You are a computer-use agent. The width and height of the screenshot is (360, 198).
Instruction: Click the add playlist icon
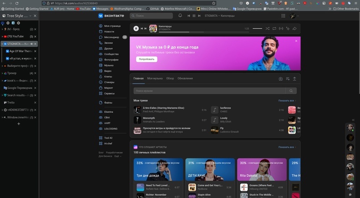point(288,78)
